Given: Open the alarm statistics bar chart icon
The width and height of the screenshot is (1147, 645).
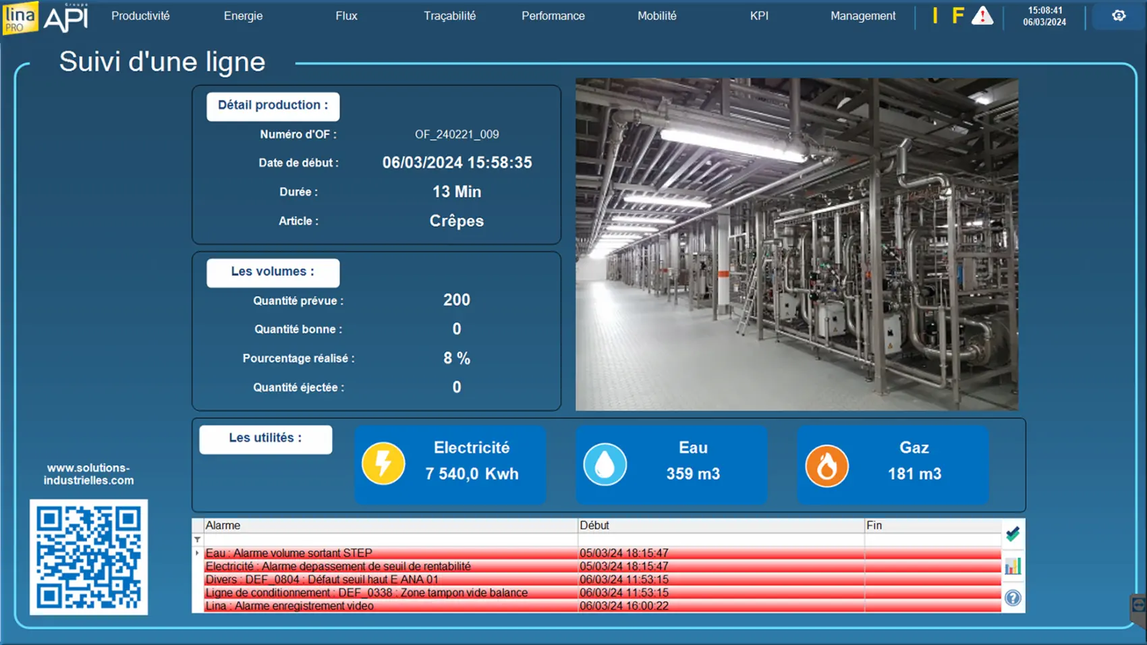Looking at the screenshot, I should [x=1012, y=566].
